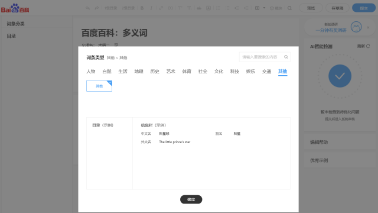Click the insert hyperlink icon

(161, 8)
